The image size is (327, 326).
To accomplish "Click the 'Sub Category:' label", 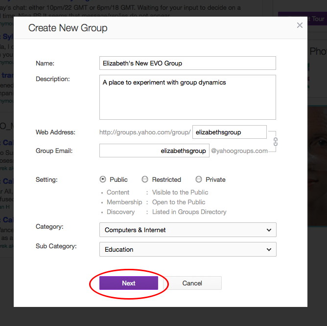I will (x=56, y=246).
